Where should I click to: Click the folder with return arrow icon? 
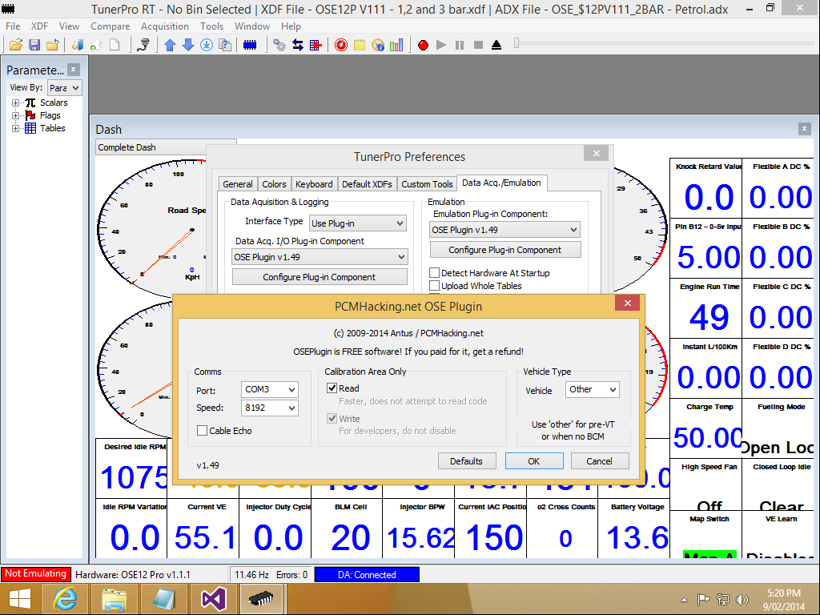52,45
